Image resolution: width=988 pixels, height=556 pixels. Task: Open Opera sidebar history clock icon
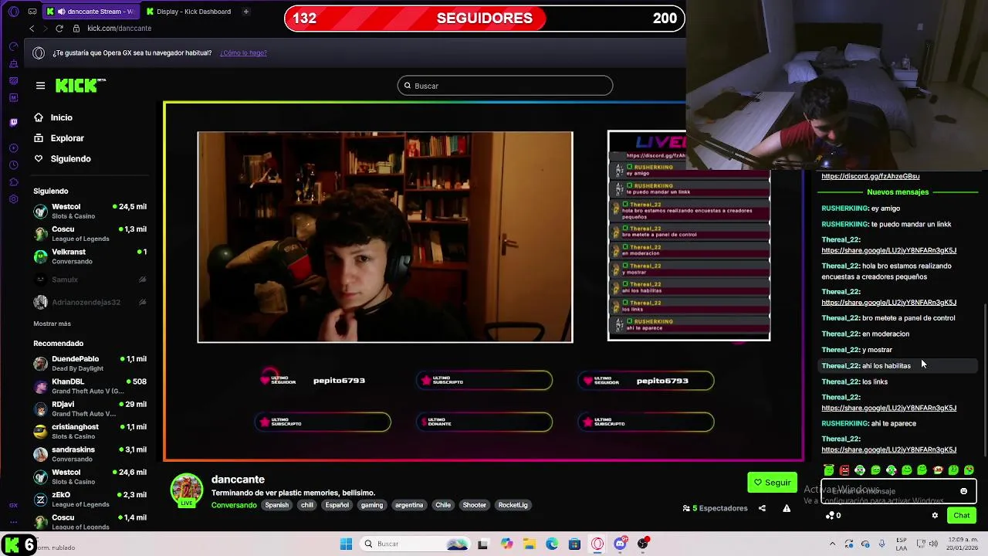click(13, 165)
